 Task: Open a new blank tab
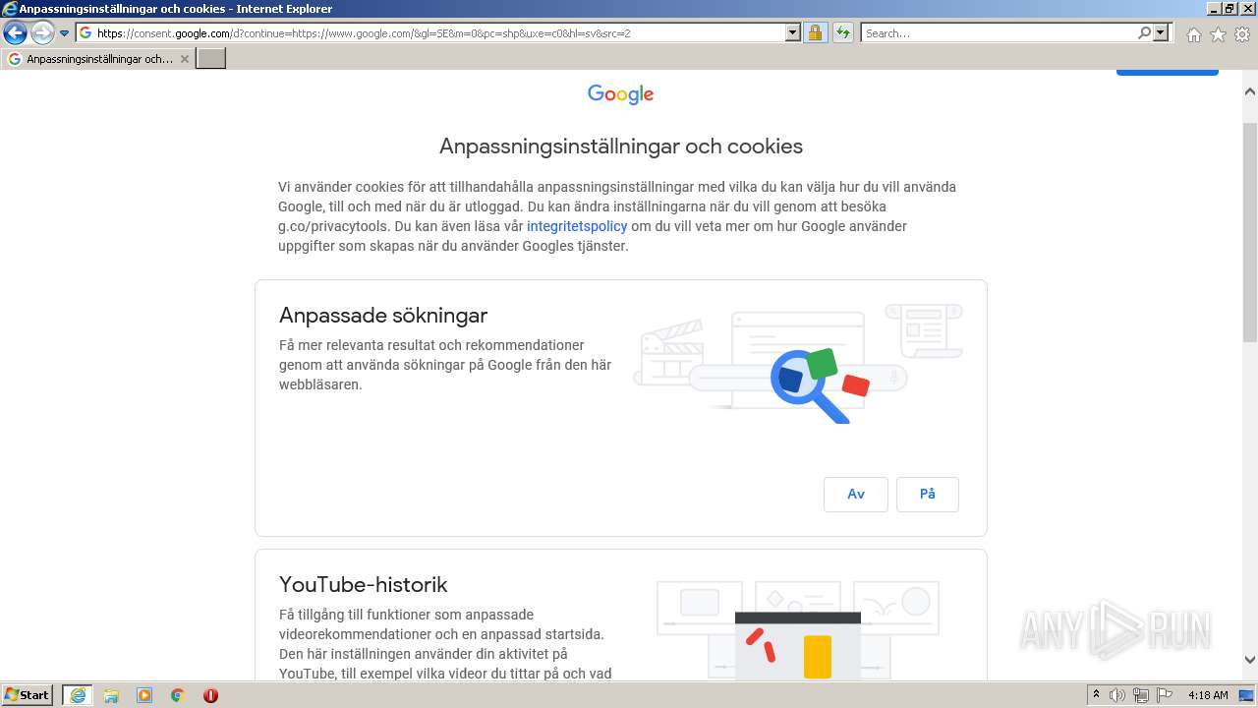point(211,59)
